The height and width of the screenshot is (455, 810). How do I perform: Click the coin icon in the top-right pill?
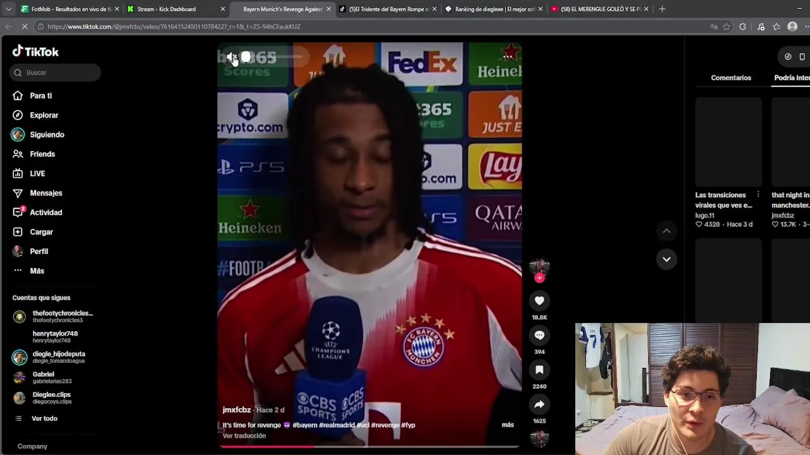tap(788, 57)
